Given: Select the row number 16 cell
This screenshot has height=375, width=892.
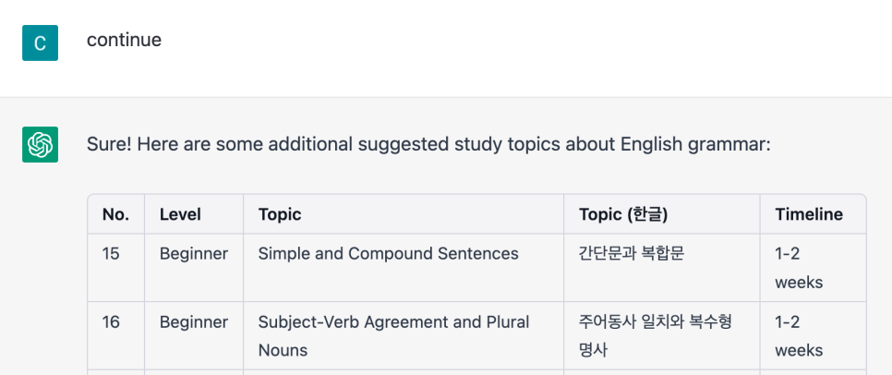Looking at the screenshot, I should click(x=116, y=335).
